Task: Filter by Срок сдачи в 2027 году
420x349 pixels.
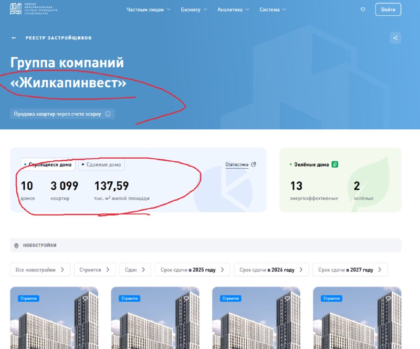Action: (350, 270)
